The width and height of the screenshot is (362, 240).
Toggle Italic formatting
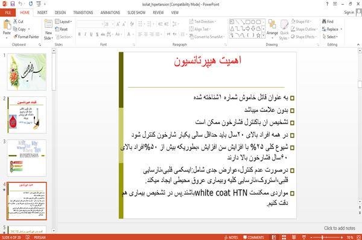pos(85,34)
